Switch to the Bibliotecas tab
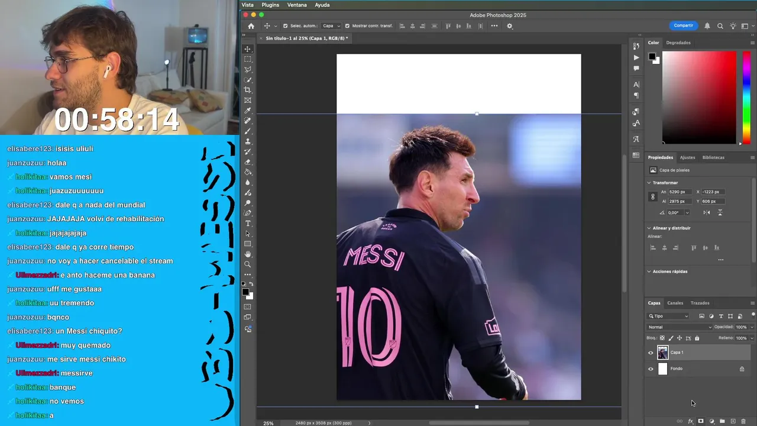The image size is (757, 426). (x=713, y=157)
